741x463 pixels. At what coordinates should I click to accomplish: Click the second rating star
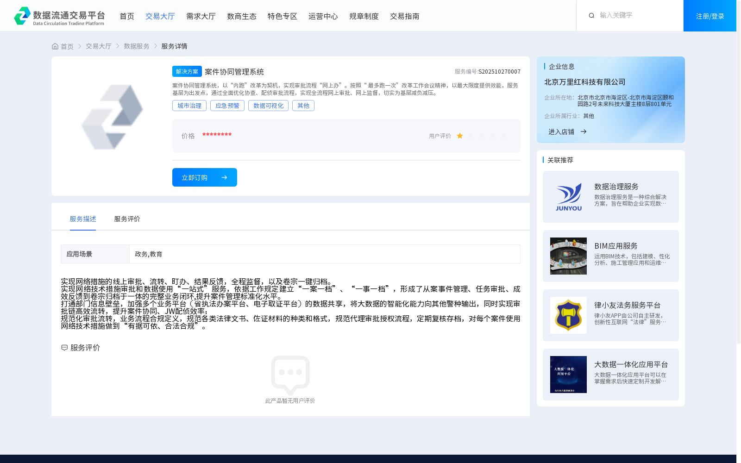pyautogui.click(x=471, y=136)
